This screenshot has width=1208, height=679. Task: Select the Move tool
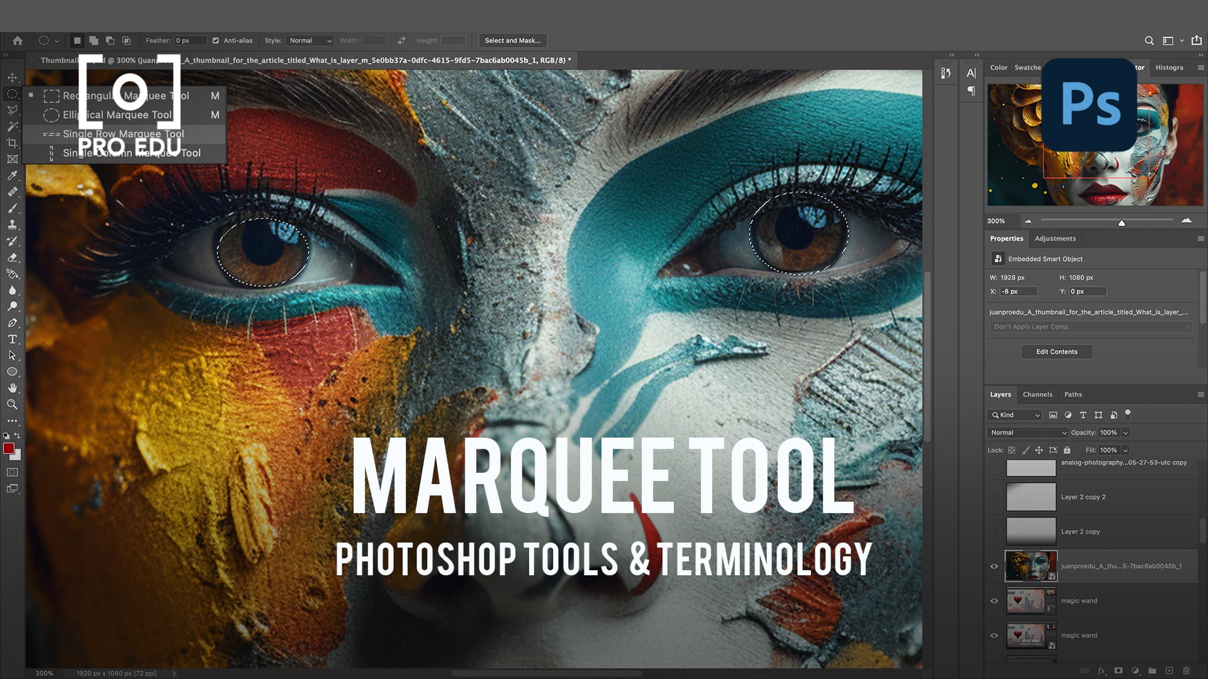tap(13, 77)
